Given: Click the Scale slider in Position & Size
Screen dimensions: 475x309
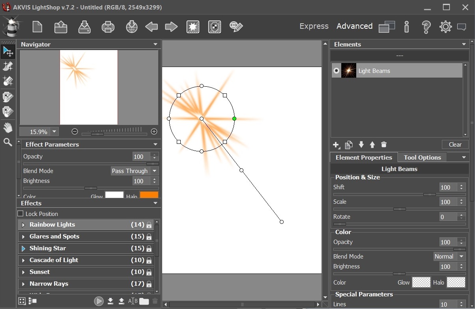Looking at the screenshot, I should (400, 209).
